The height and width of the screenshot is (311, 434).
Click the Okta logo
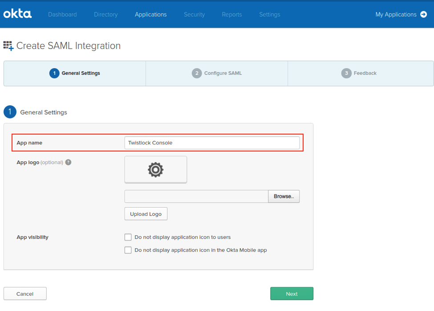(17, 14)
